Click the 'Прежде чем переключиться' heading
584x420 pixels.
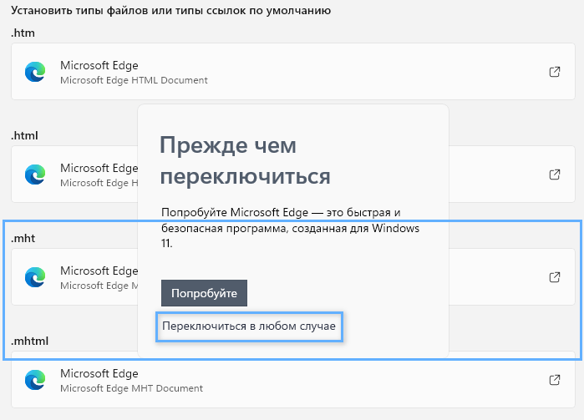[245, 160]
